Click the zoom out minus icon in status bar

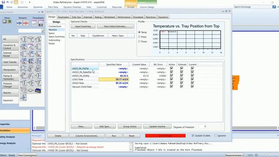point(256,155)
